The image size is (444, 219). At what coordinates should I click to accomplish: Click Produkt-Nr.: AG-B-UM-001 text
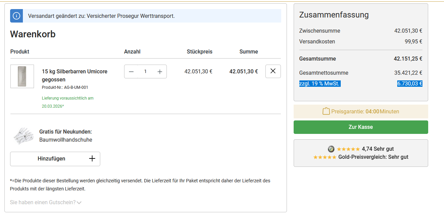pos(65,87)
